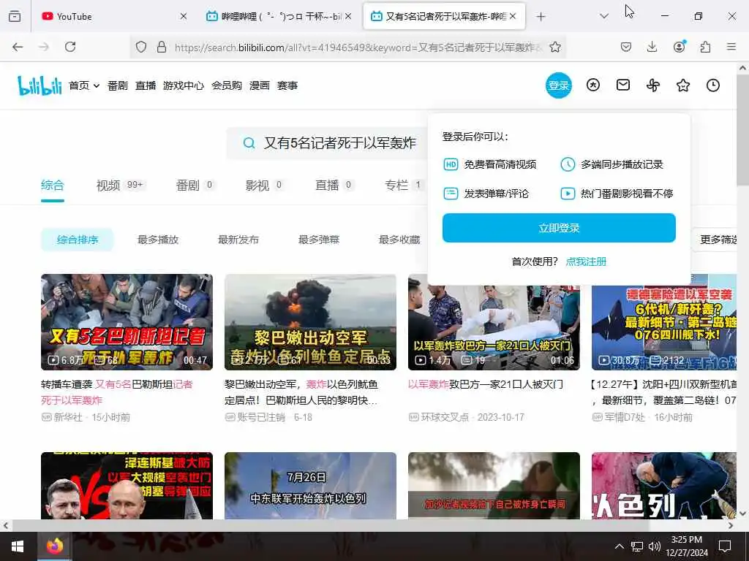Open 游戏中心 navigation link
The image size is (749, 561).
184,85
